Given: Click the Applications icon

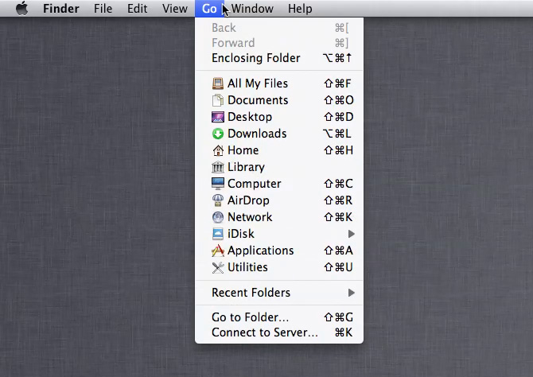Looking at the screenshot, I should point(217,251).
